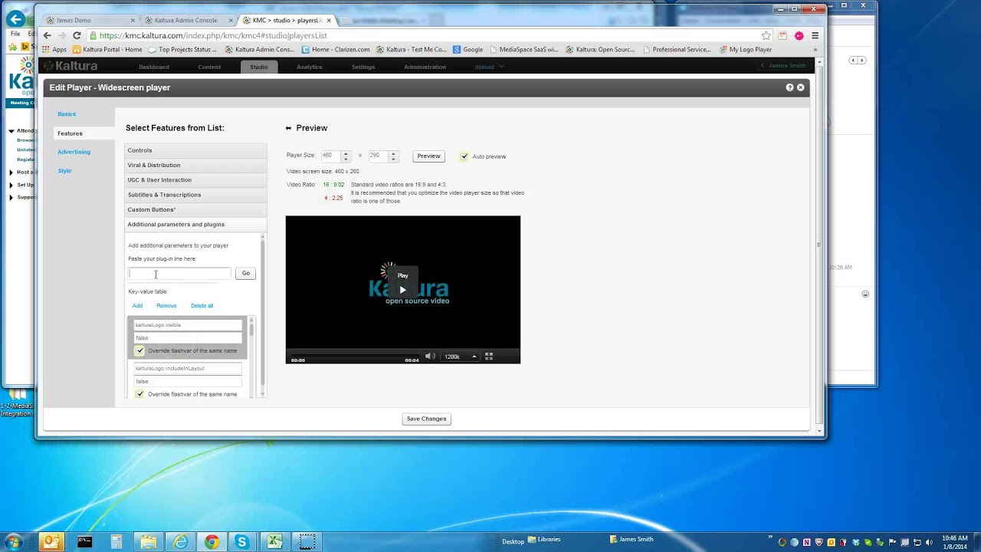The width and height of the screenshot is (981, 552).
Task: Switch to the Basics section
Action: pos(67,114)
